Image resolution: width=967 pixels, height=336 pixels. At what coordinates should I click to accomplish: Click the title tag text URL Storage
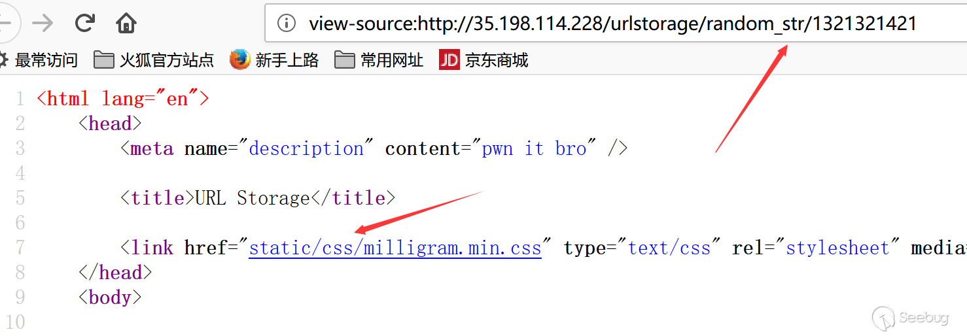click(x=253, y=198)
